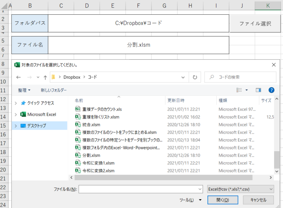The width and height of the screenshot is (283, 208).
Task: Select column K header
Action: tap(268, 6)
